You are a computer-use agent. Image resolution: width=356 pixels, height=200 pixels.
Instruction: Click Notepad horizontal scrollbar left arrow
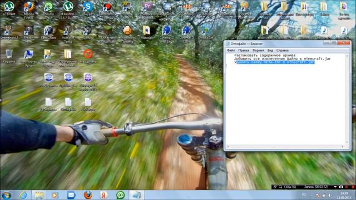pos(228,147)
